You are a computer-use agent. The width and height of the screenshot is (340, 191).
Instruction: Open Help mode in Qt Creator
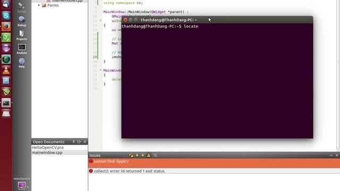21,63
